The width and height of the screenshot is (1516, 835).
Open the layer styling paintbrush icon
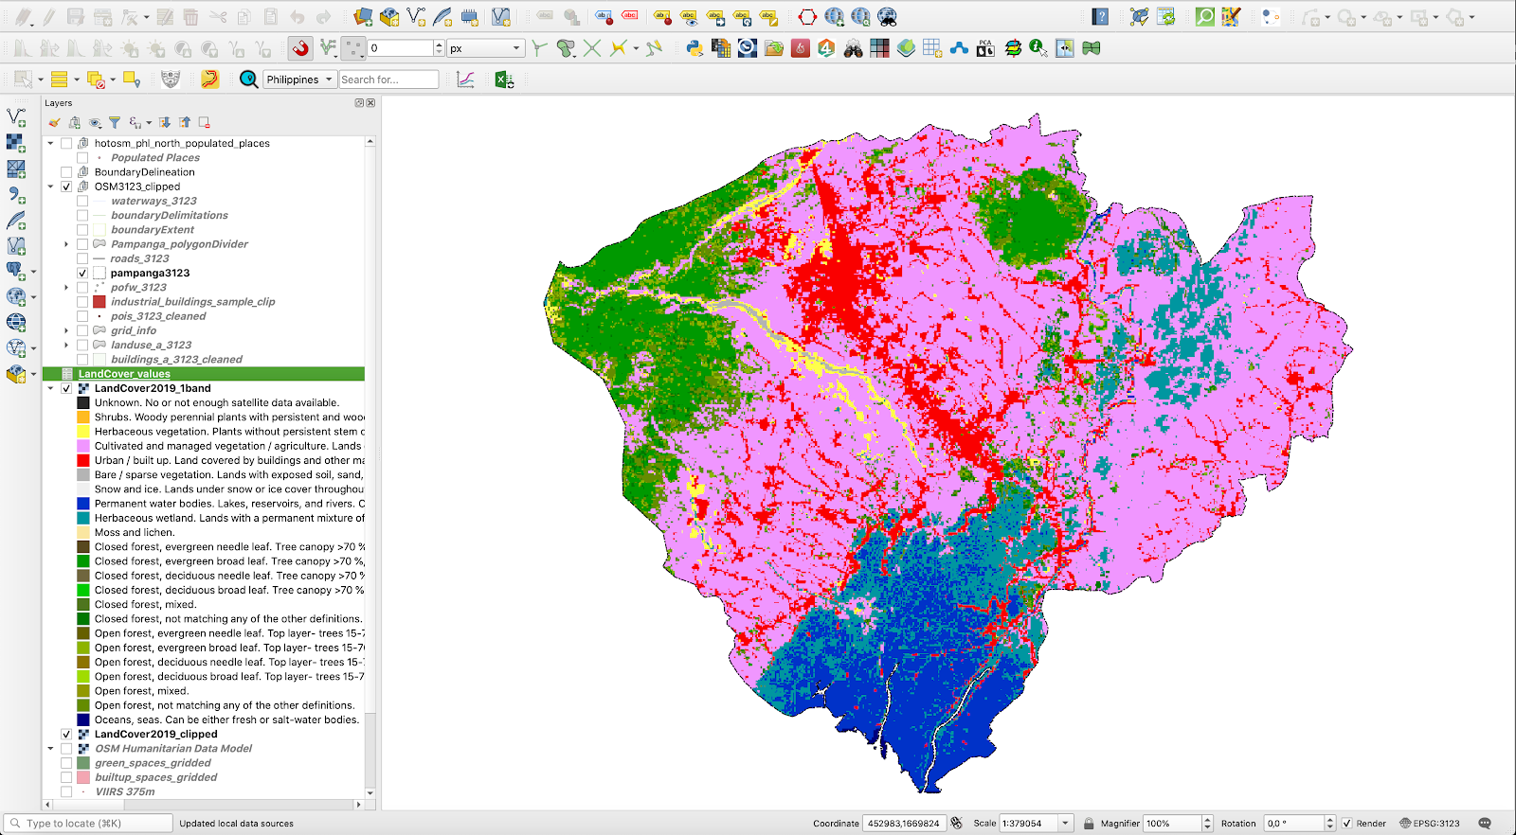click(x=55, y=123)
